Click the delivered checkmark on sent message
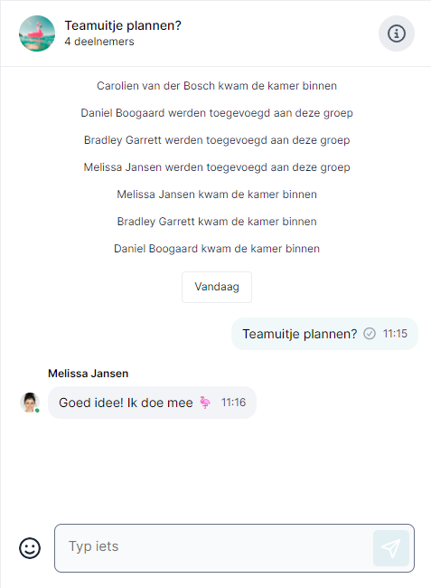Image resolution: width=431 pixels, height=588 pixels. (370, 334)
